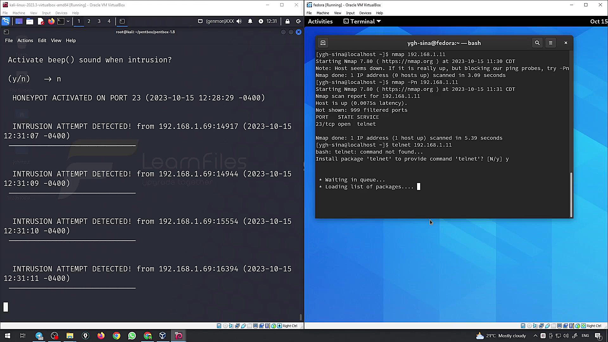The width and height of the screenshot is (608, 342).
Task: Click the Kali logout icon
Action: [298, 21]
